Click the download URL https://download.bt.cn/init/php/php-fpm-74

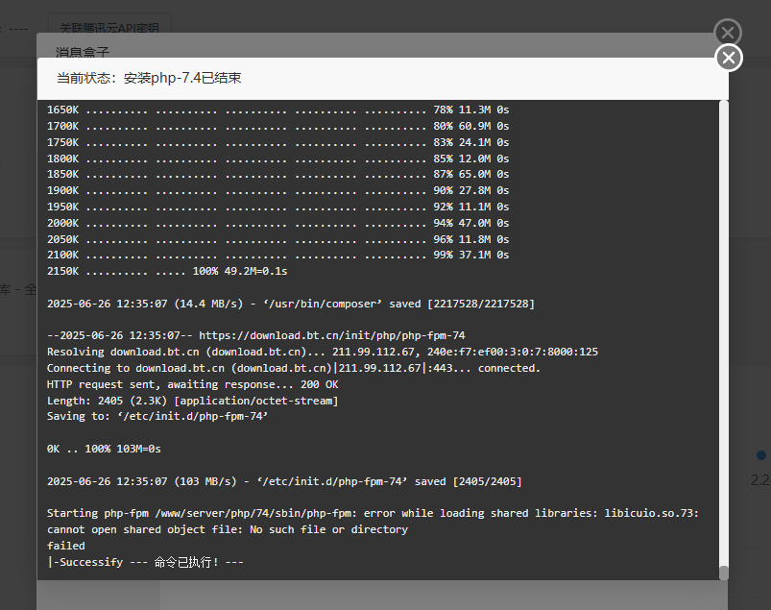[x=332, y=335]
